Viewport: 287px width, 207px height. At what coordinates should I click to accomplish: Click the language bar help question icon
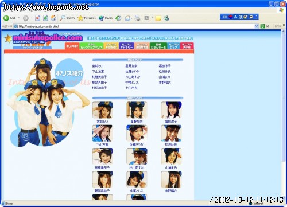pyautogui.click(x=251, y=17)
